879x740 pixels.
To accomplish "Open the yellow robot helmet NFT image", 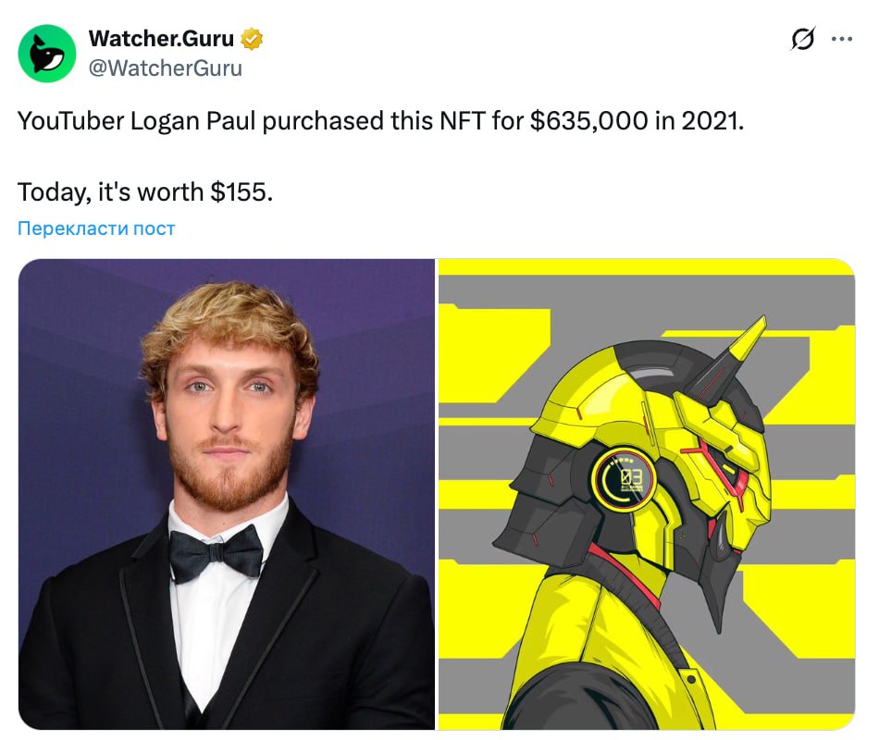I will (647, 494).
